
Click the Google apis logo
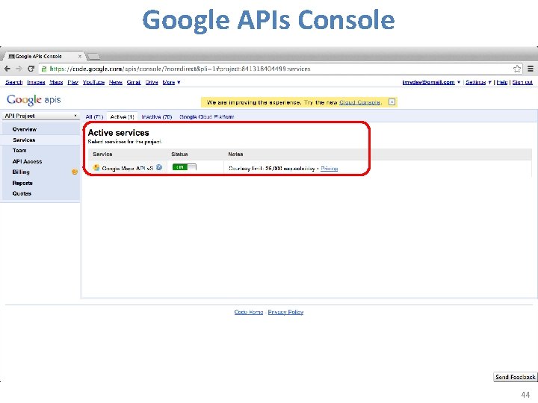click(x=34, y=100)
